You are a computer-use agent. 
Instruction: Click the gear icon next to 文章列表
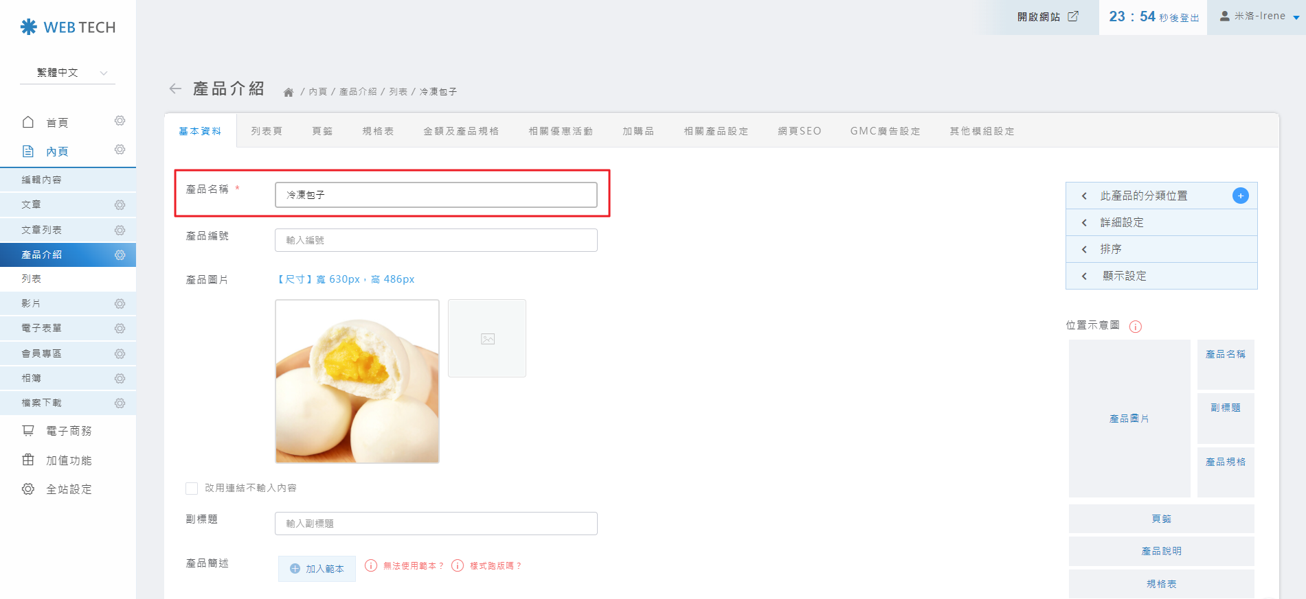pyautogui.click(x=120, y=230)
